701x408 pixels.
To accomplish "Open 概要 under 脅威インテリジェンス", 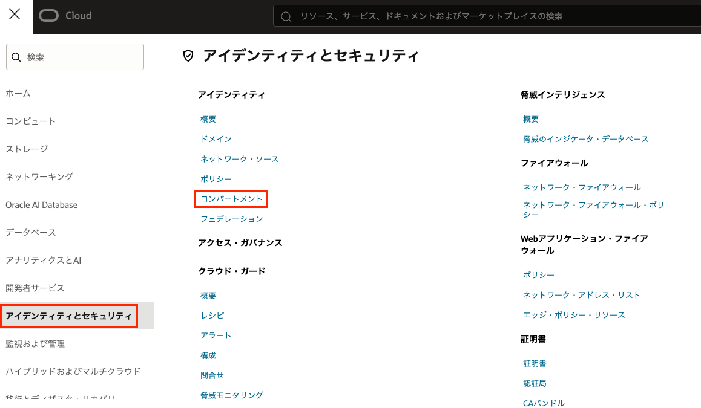I will coord(531,119).
